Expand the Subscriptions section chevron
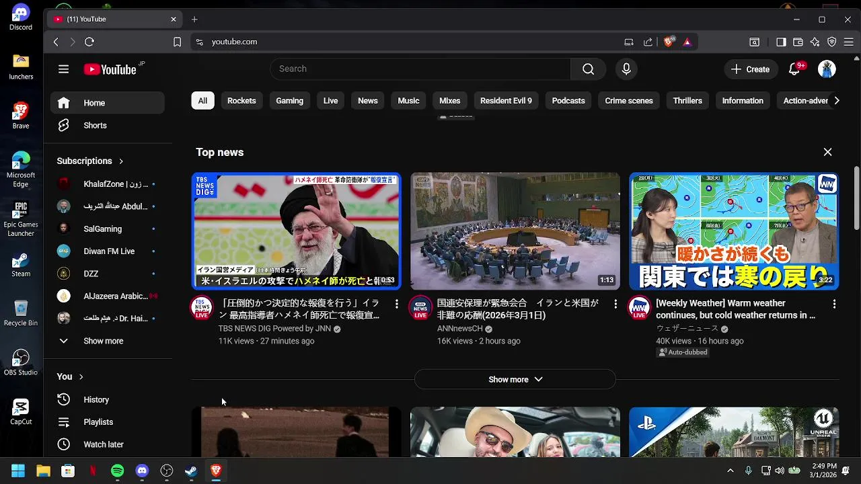The width and height of the screenshot is (861, 484). (121, 161)
